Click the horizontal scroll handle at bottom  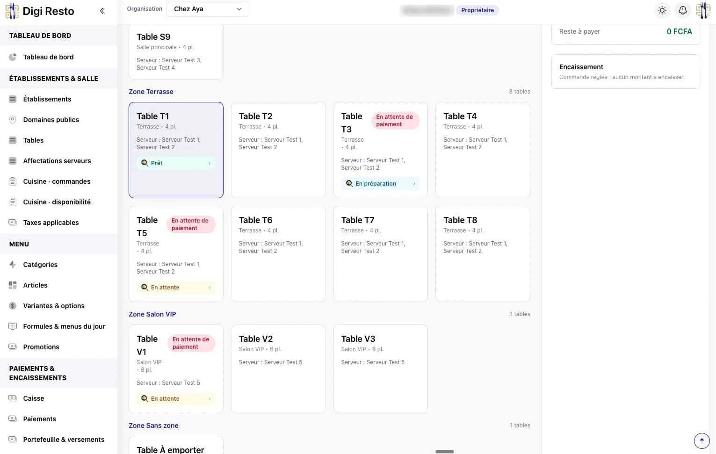tap(445, 452)
